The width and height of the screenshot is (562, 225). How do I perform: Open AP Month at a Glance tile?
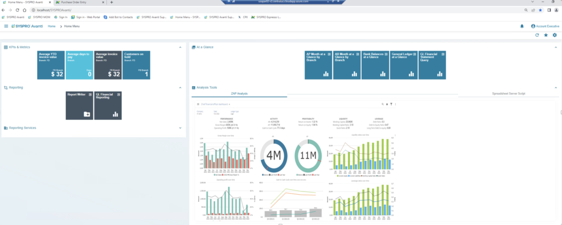pos(318,65)
